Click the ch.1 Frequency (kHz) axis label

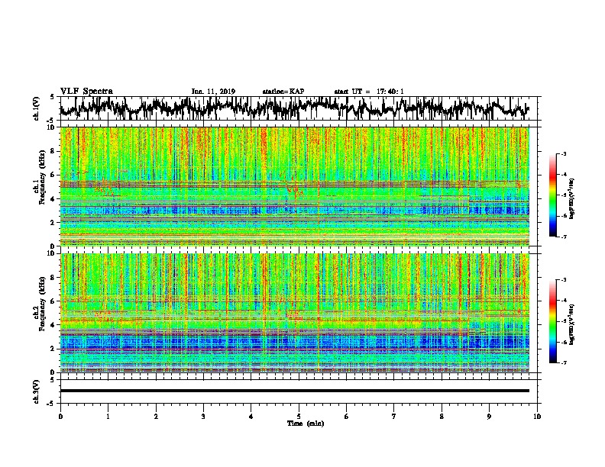(40, 177)
